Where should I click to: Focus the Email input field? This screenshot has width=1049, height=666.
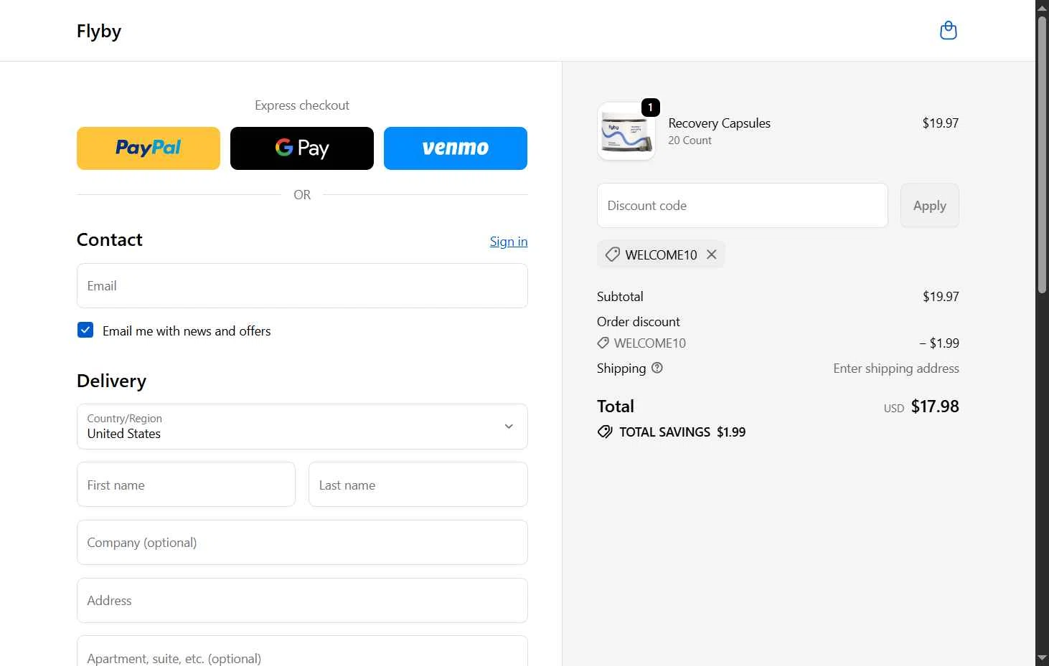point(302,286)
